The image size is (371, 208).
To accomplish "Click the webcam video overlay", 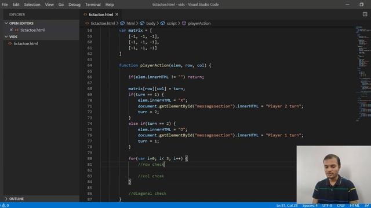I will coord(334,174).
